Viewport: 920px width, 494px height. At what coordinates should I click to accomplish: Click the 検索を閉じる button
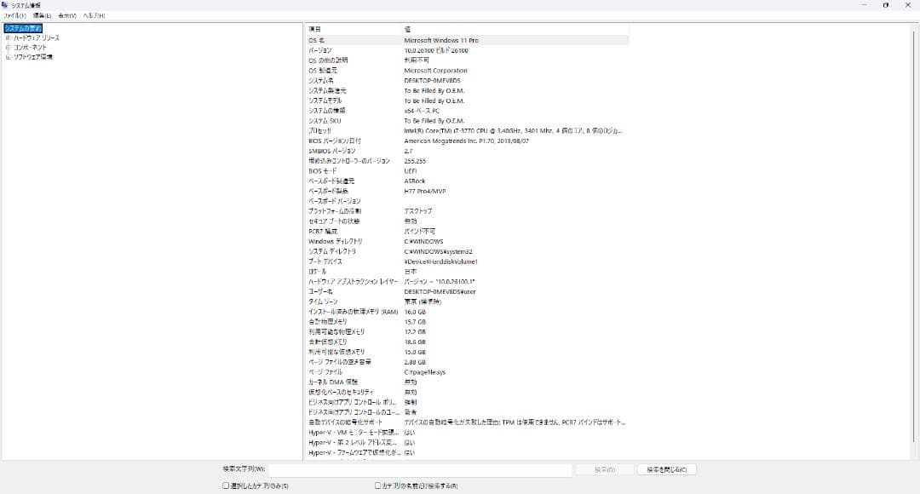pyautogui.click(x=668, y=469)
